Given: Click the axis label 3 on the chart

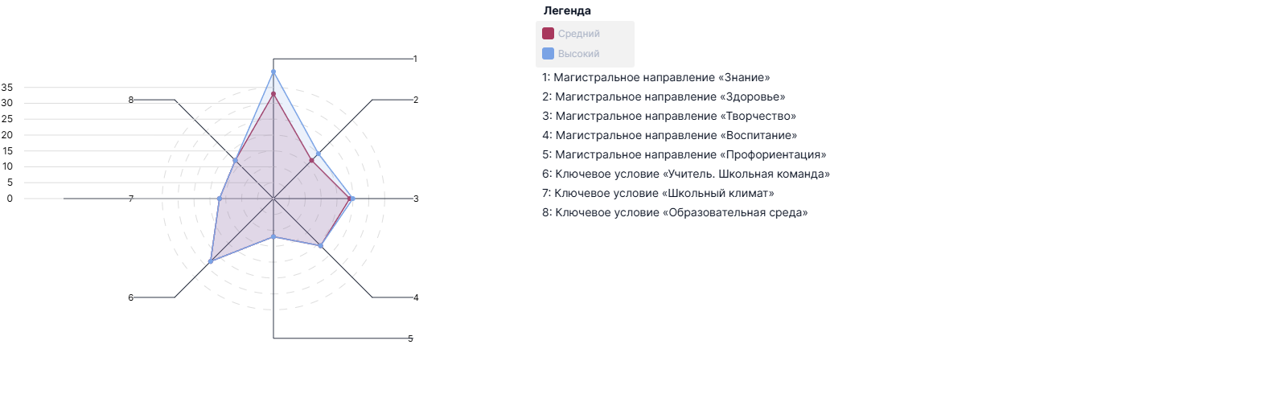Looking at the screenshot, I should pyautogui.click(x=416, y=199).
